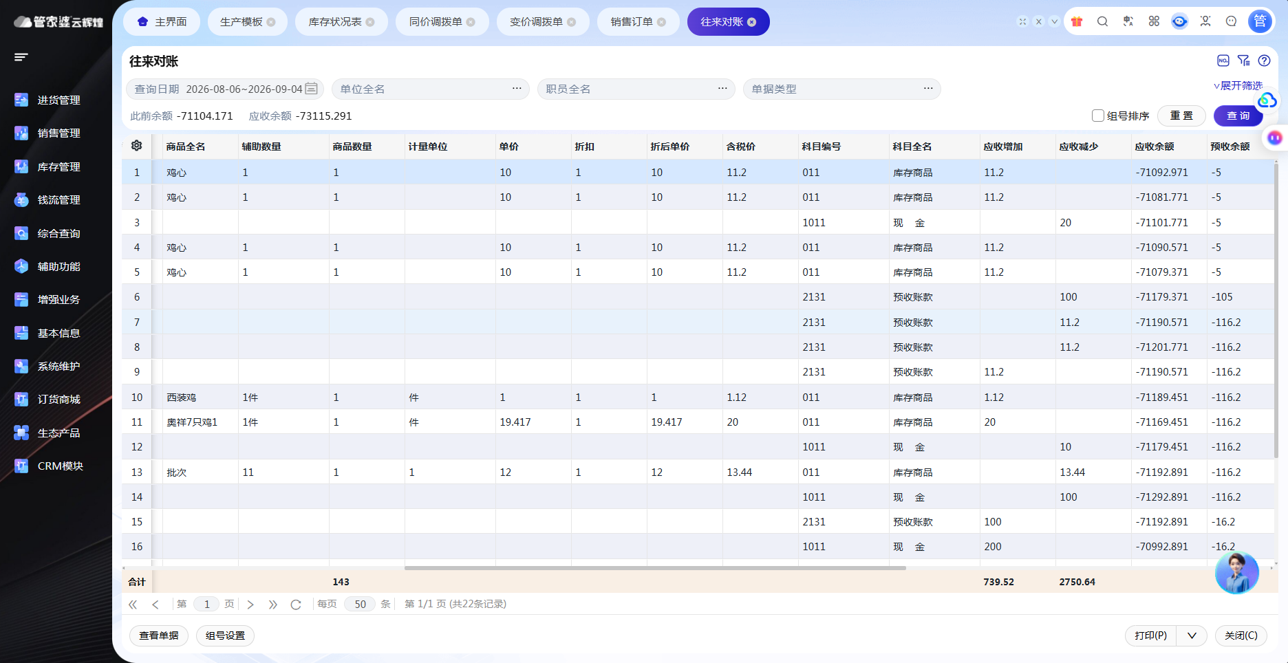
Task: Click the 关闭(C) button
Action: 1241,635
